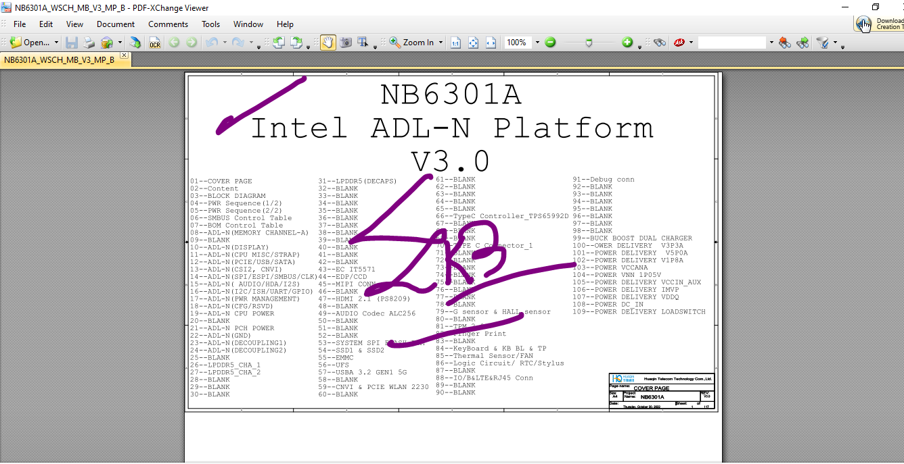Click the Download Creation Tools button
The height and width of the screenshot is (464, 904).
point(879,24)
